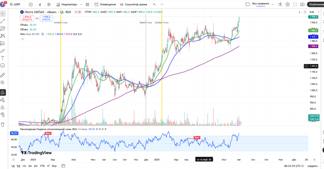Screen dimensions: 324x169
Task: Select the 1Г date range
Action: tap(48, 166)
